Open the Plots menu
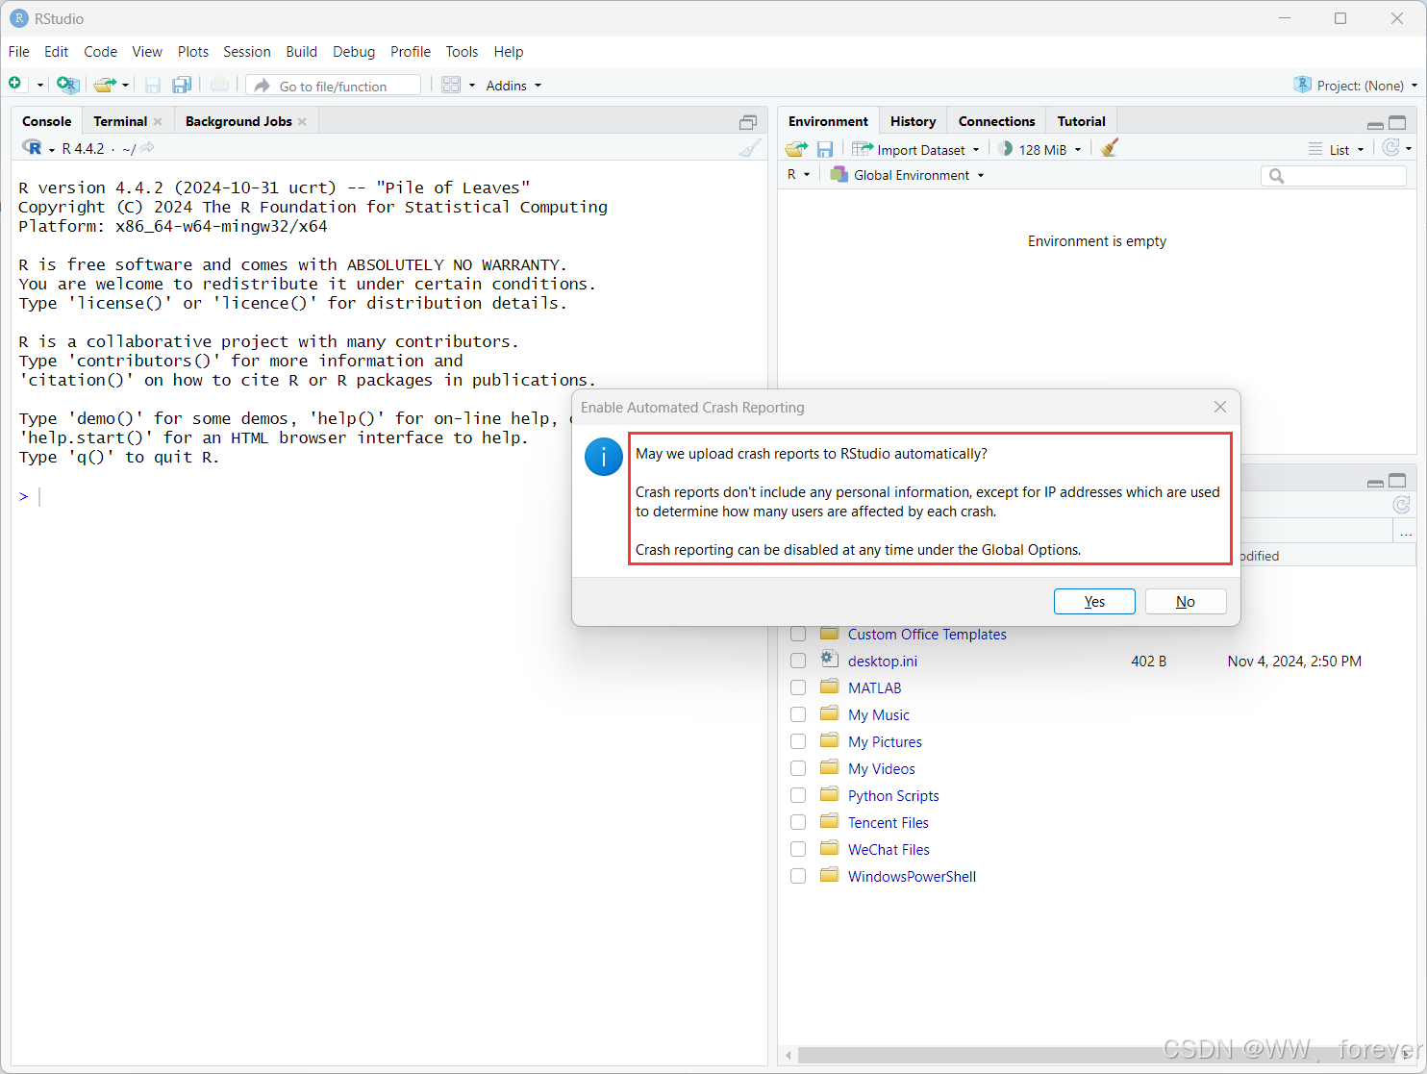 pos(192,52)
